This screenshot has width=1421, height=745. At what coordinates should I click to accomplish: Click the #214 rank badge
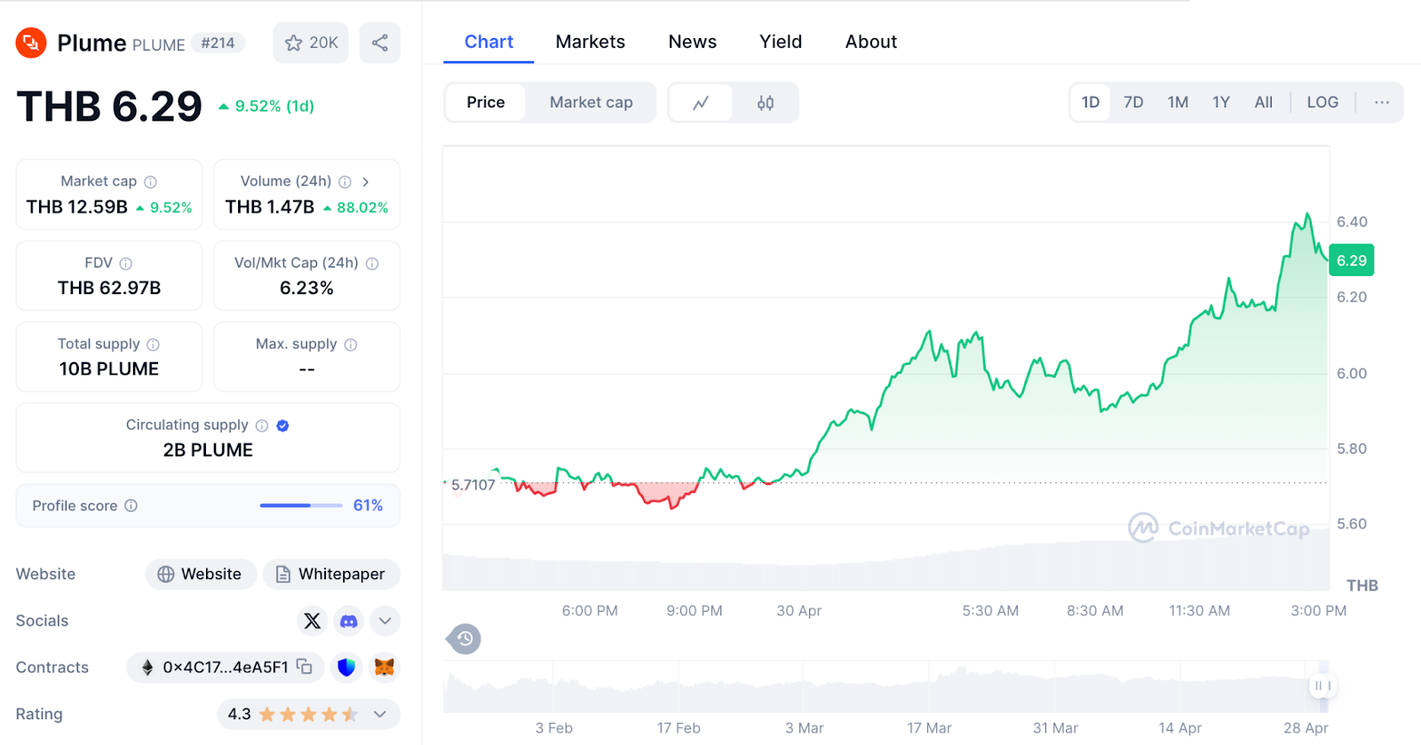coord(218,43)
